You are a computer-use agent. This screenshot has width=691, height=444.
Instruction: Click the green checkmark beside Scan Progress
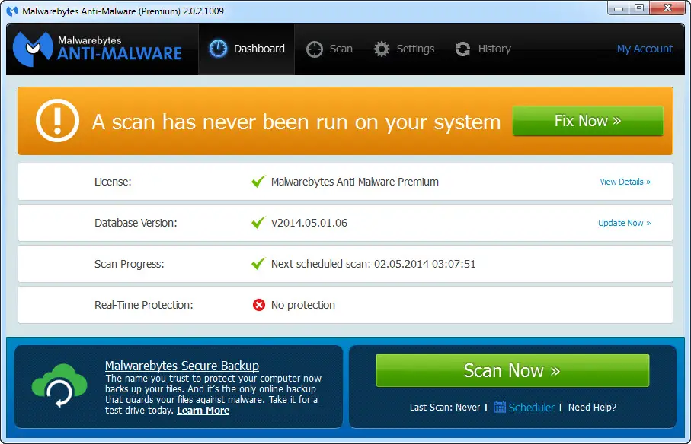tap(258, 263)
